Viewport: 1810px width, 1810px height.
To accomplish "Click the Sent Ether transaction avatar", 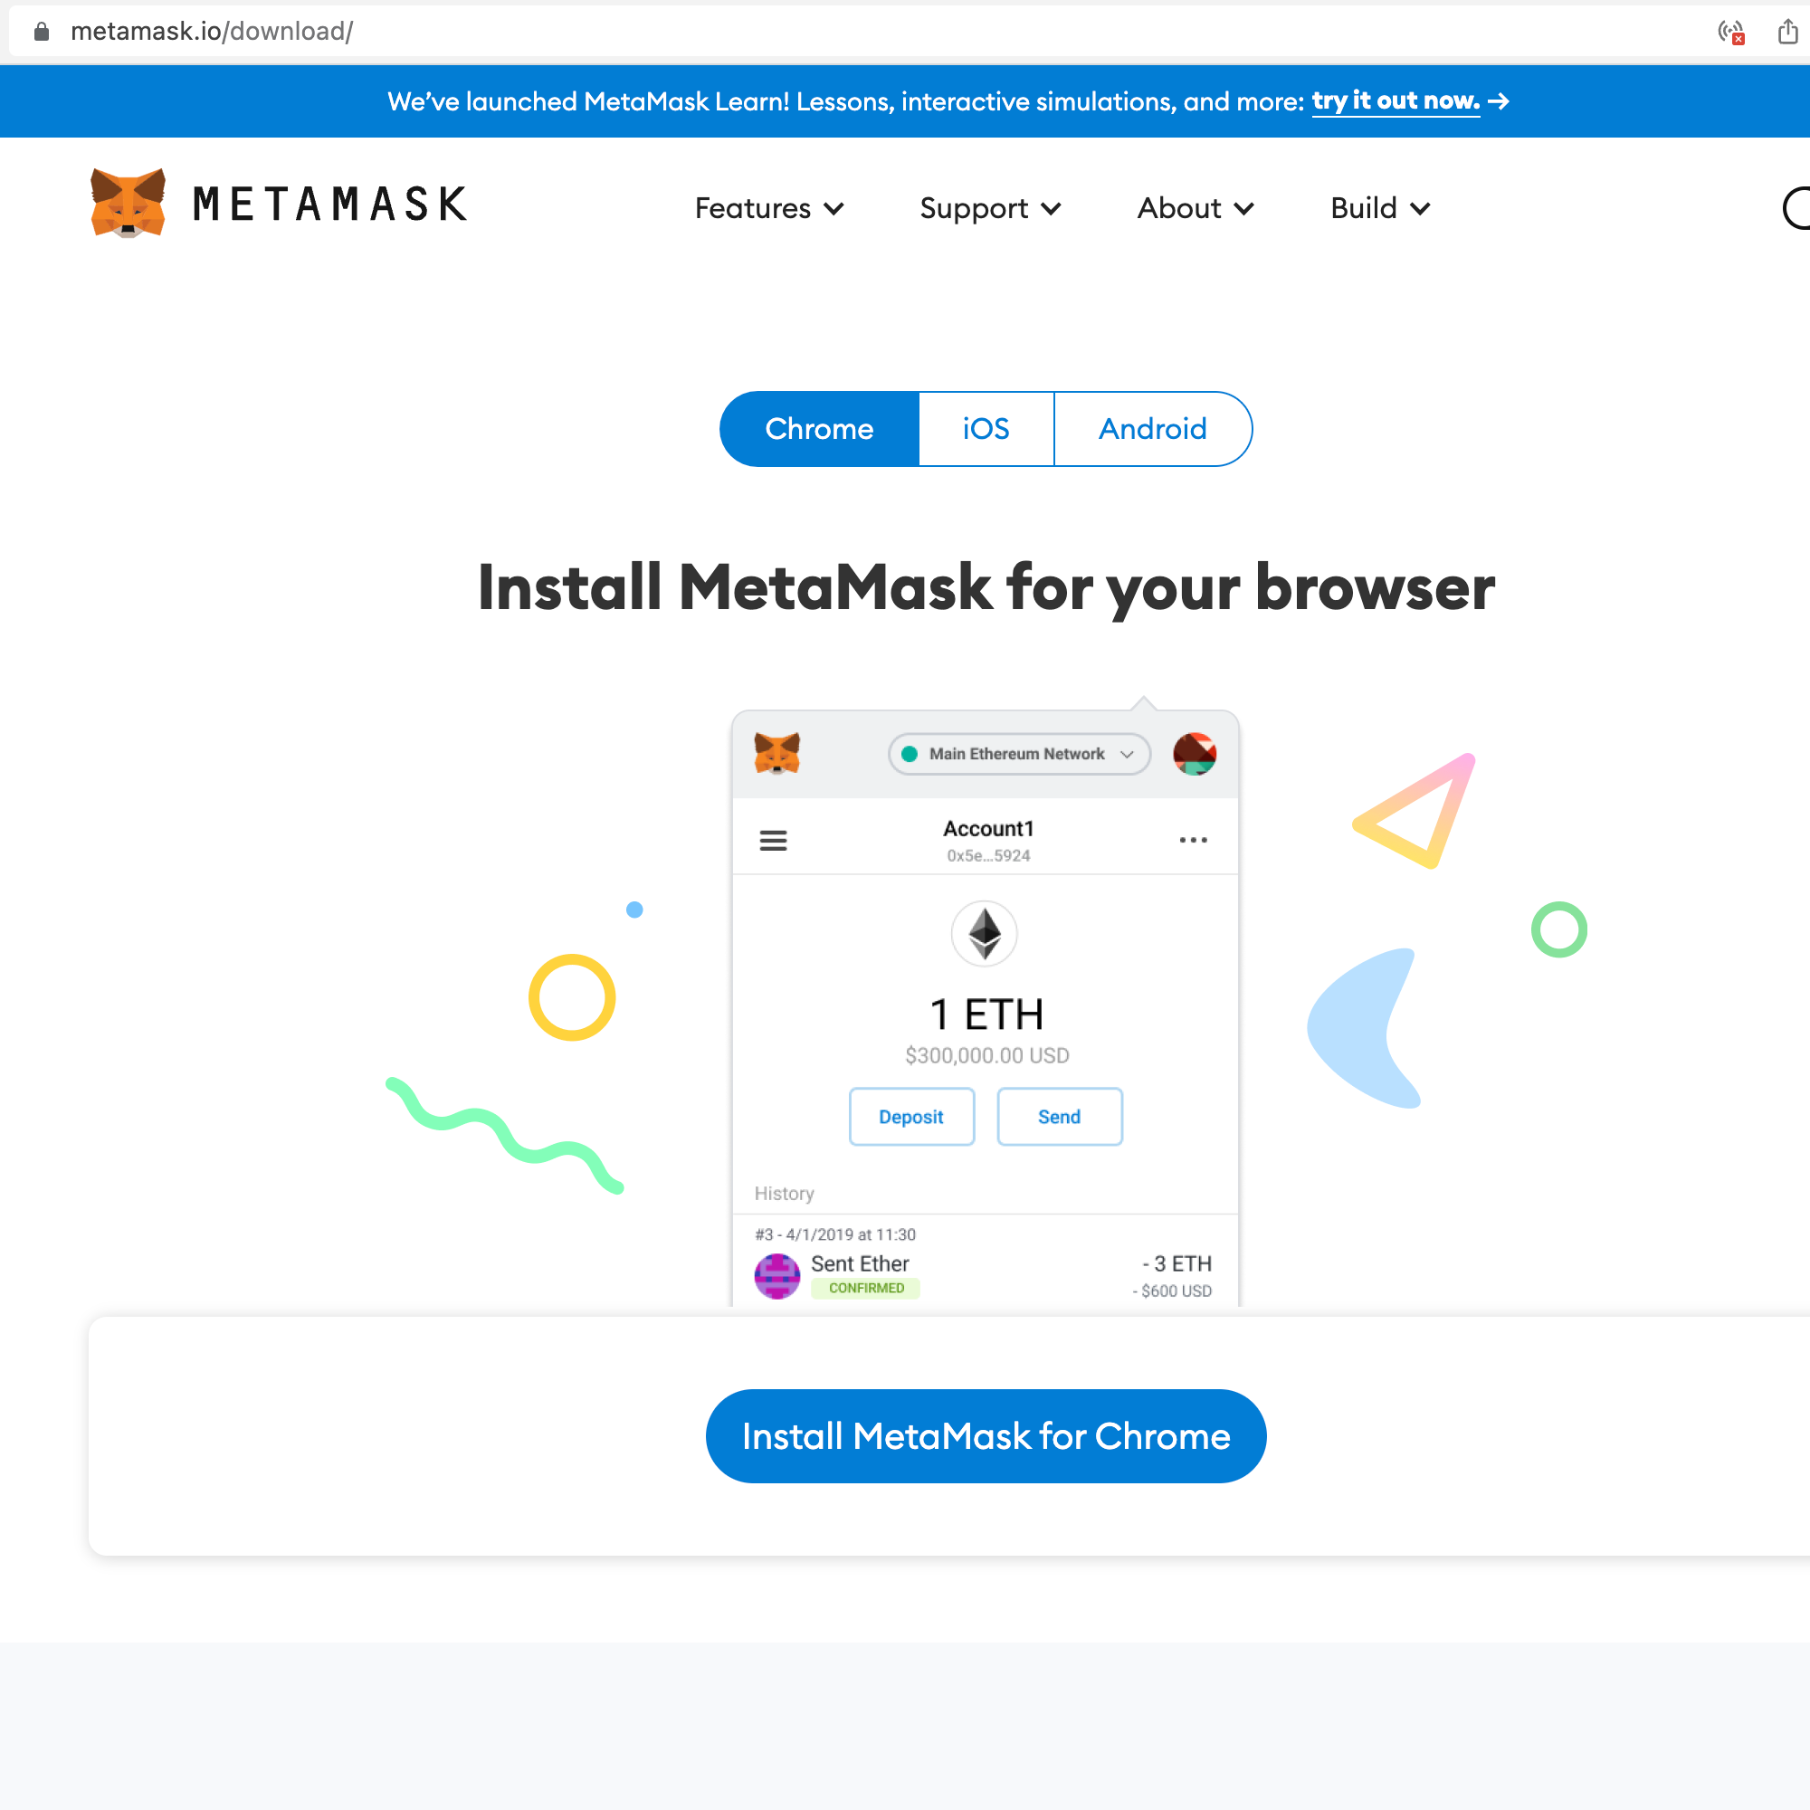I will point(776,1276).
